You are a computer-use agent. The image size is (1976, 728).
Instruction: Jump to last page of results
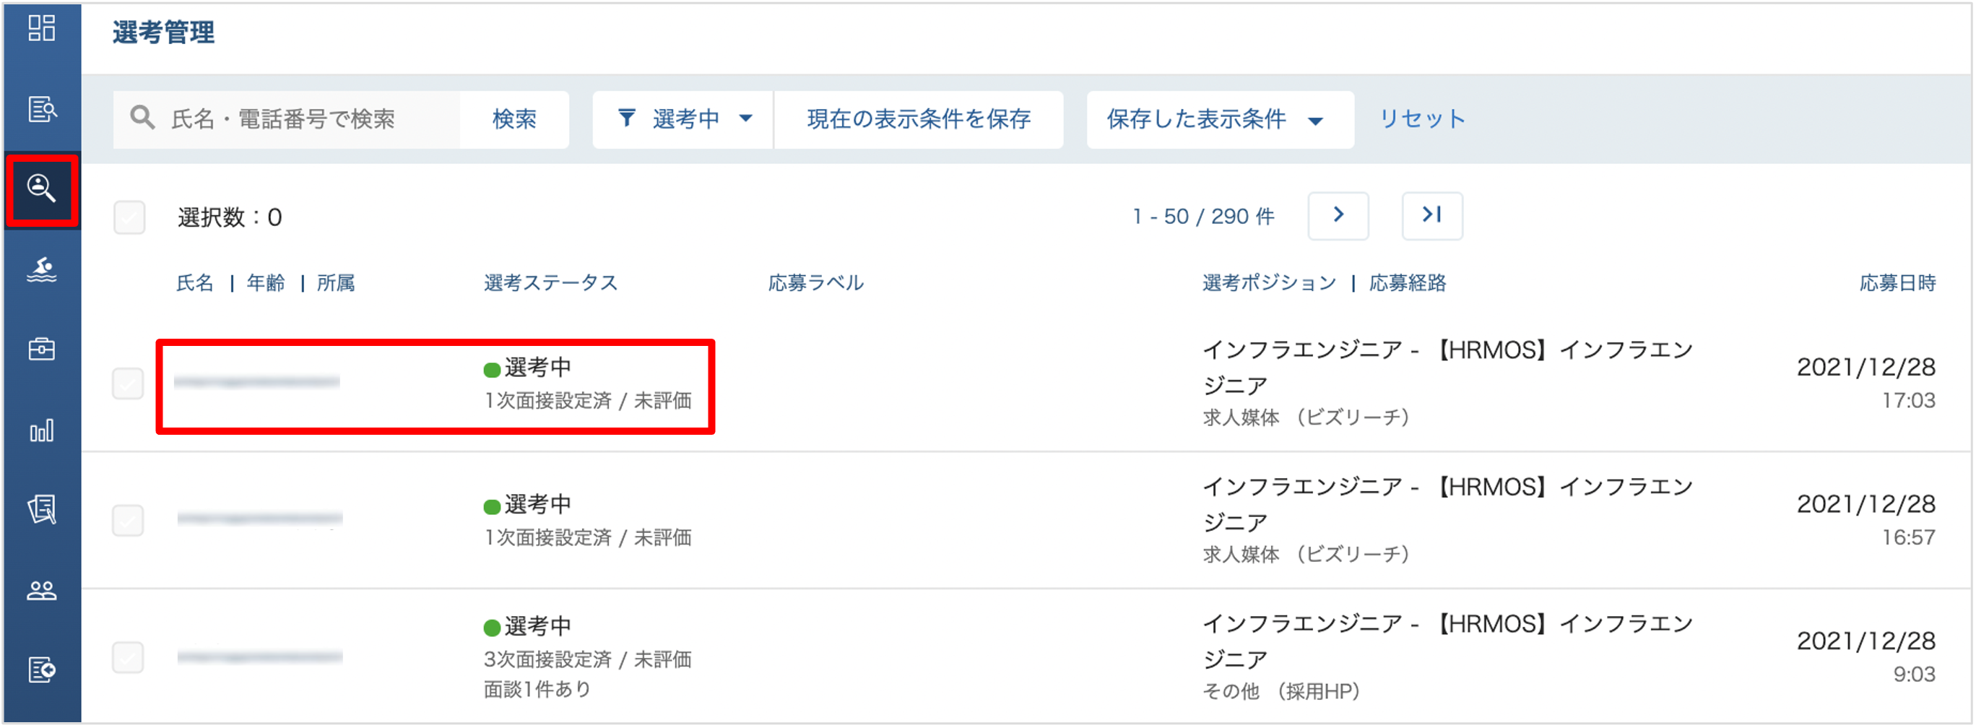click(x=1431, y=215)
